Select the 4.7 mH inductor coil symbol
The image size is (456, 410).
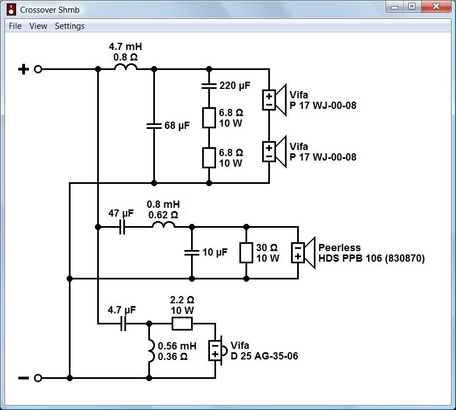click(x=126, y=67)
